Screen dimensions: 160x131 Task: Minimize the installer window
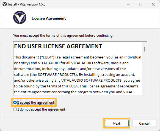(x=128, y=4)
